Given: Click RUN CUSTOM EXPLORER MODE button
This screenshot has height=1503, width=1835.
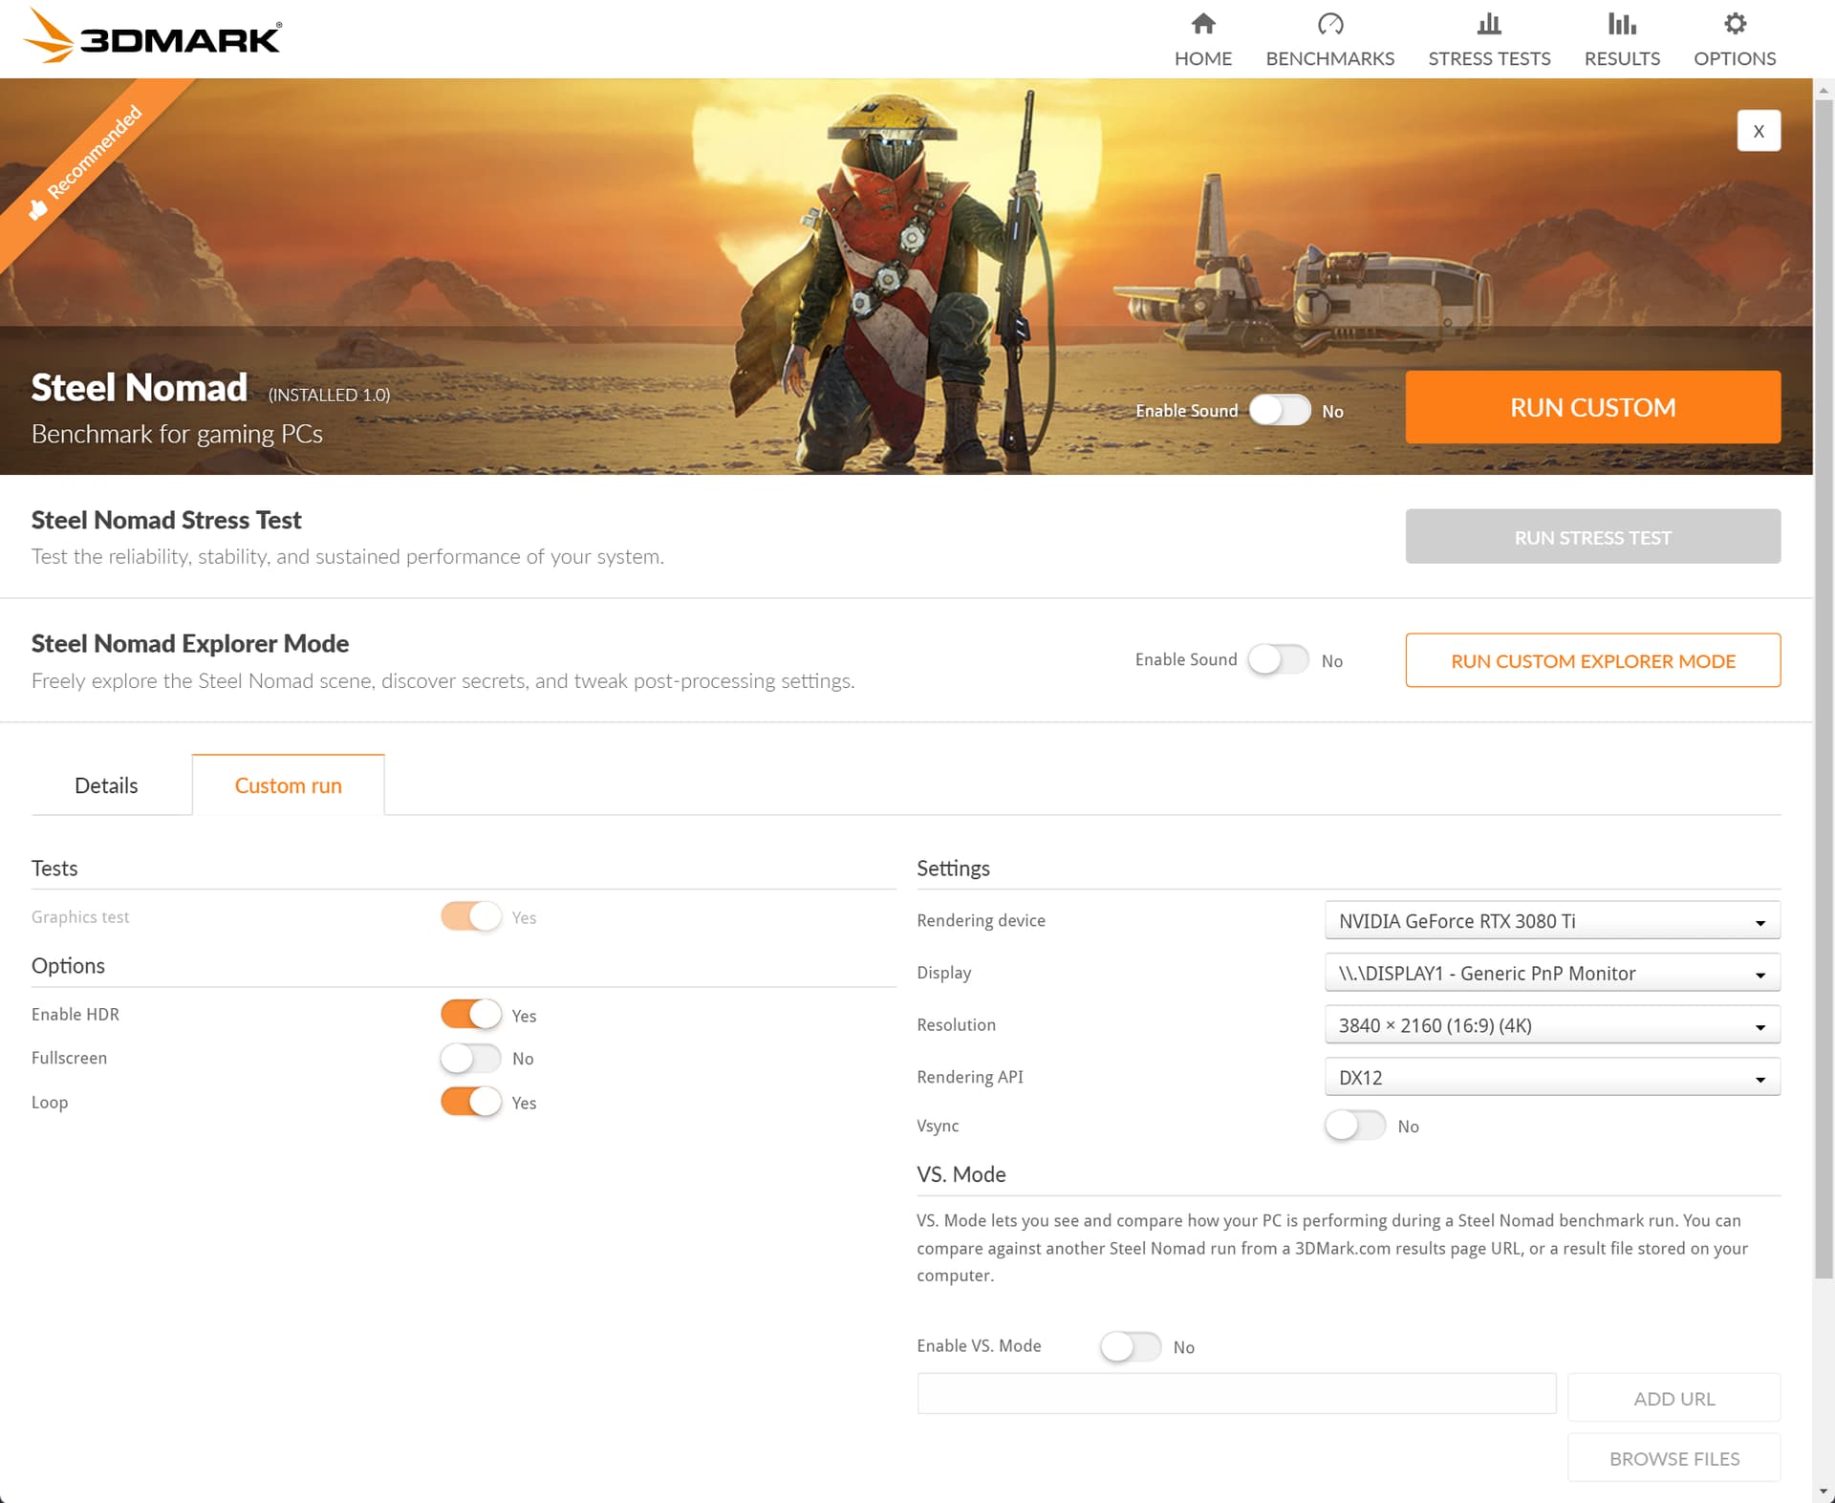Looking at the screenshot, I should [x=1592, y=660].
